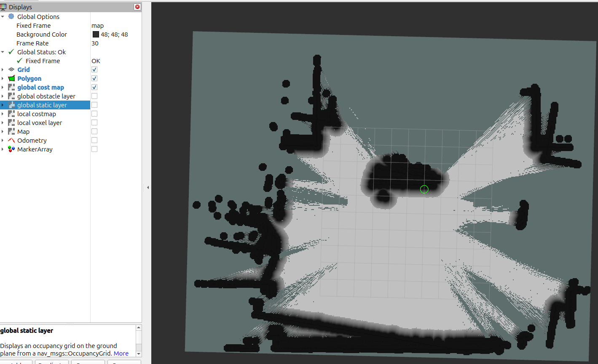Enable the MarkerArray display checkbox

tap(94, 149)
